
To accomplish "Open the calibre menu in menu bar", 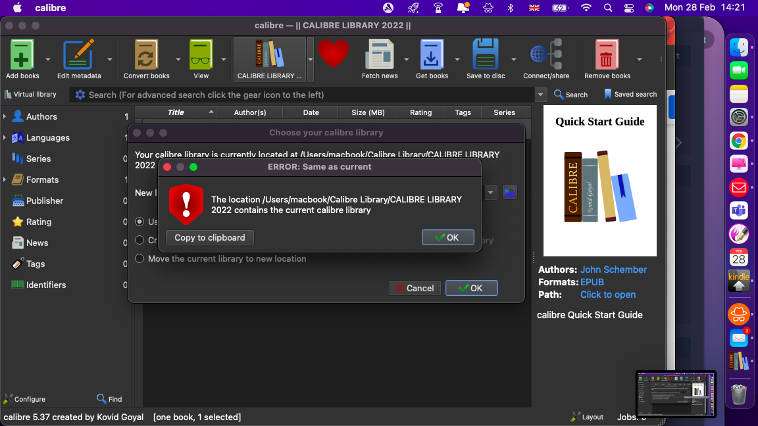I will 50,8.
